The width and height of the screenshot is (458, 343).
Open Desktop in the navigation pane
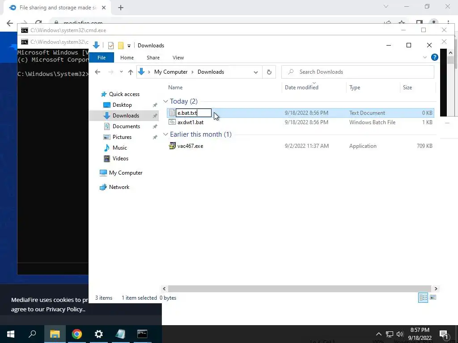point(122,105)
